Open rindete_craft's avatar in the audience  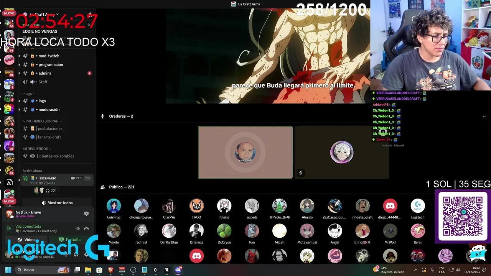point(362,206)
